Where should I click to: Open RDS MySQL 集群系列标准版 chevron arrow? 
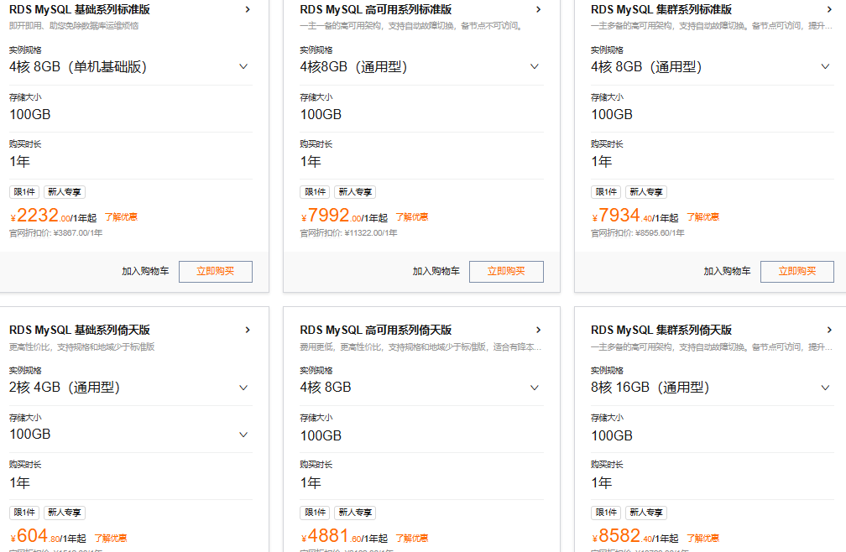829,10
